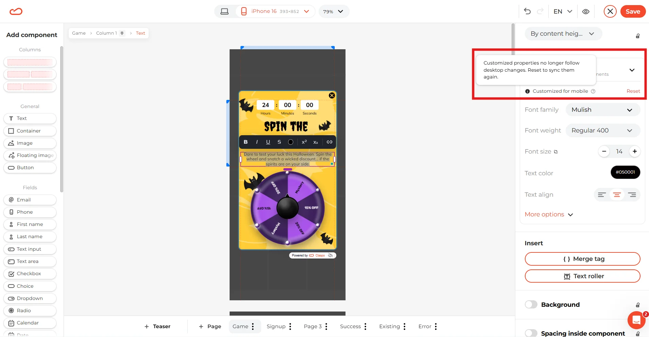Center-align the text
This screenshot has width=649, height=337.
(x=617, y=195)
